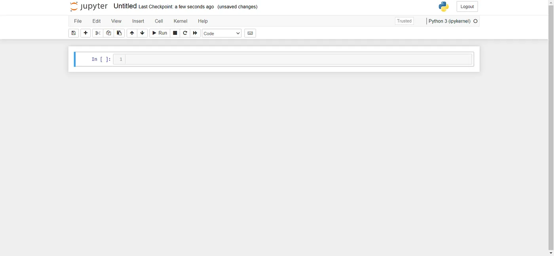The width and height of the screenshot is (554, 256).
Task: Toggle the Trusted notebook indicator
Action: point(404,21)
